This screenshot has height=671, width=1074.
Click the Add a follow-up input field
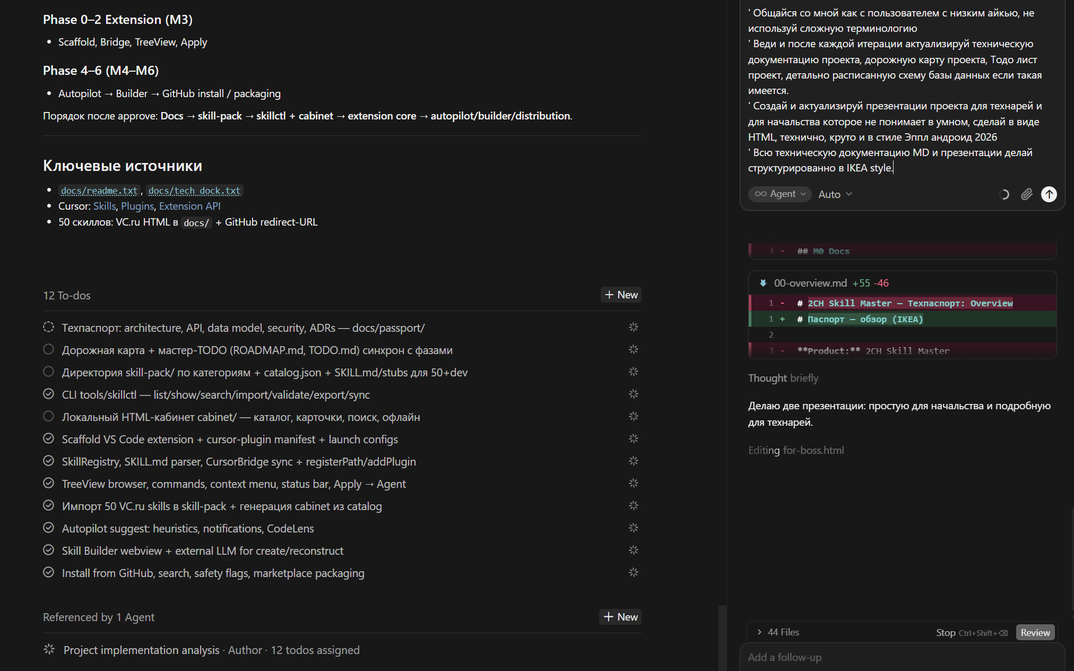click(x=902, y=657)
